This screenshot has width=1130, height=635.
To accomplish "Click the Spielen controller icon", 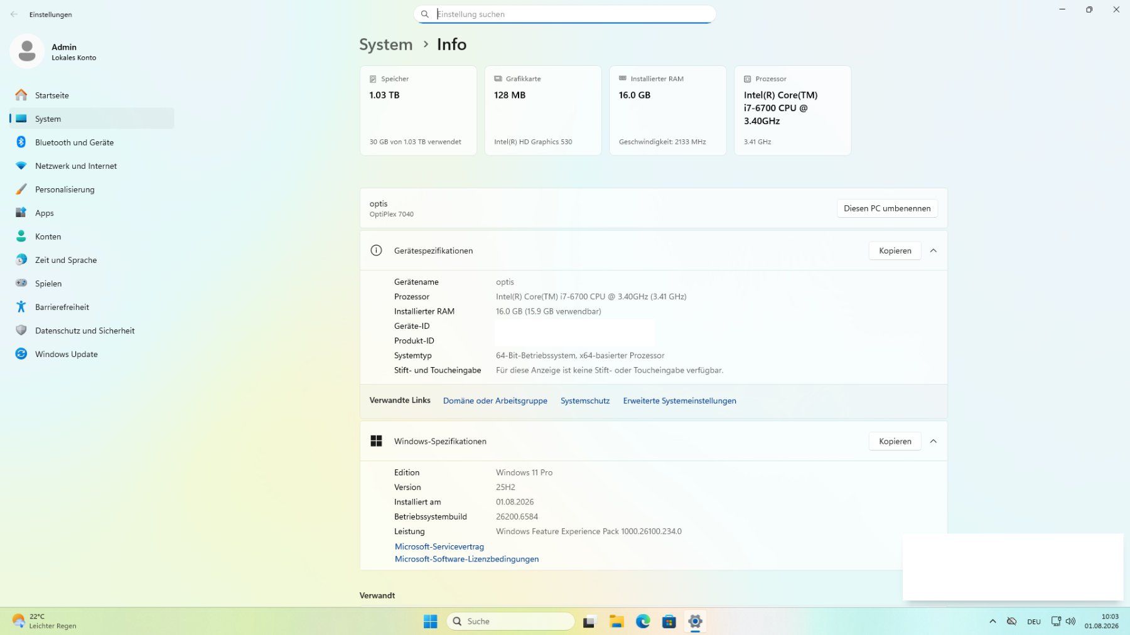I will 21,284.
